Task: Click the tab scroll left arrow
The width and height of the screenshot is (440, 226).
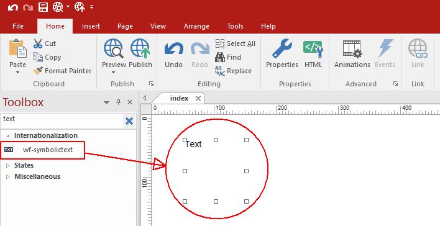Action: (x=145, y=98)
